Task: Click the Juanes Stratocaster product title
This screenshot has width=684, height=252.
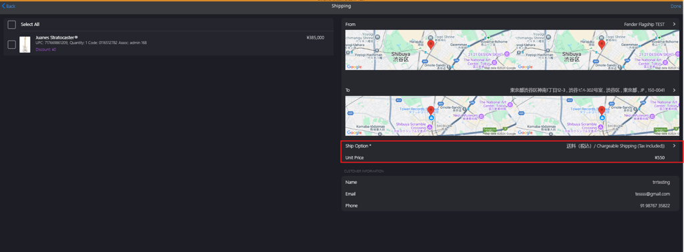Action: point(57,38)
